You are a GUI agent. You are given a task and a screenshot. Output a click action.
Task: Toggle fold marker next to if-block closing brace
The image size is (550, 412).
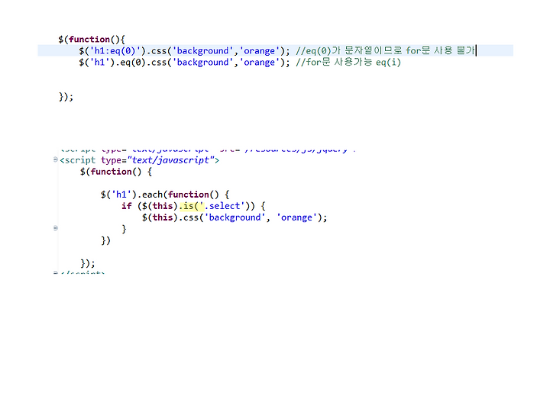(56, 228)
